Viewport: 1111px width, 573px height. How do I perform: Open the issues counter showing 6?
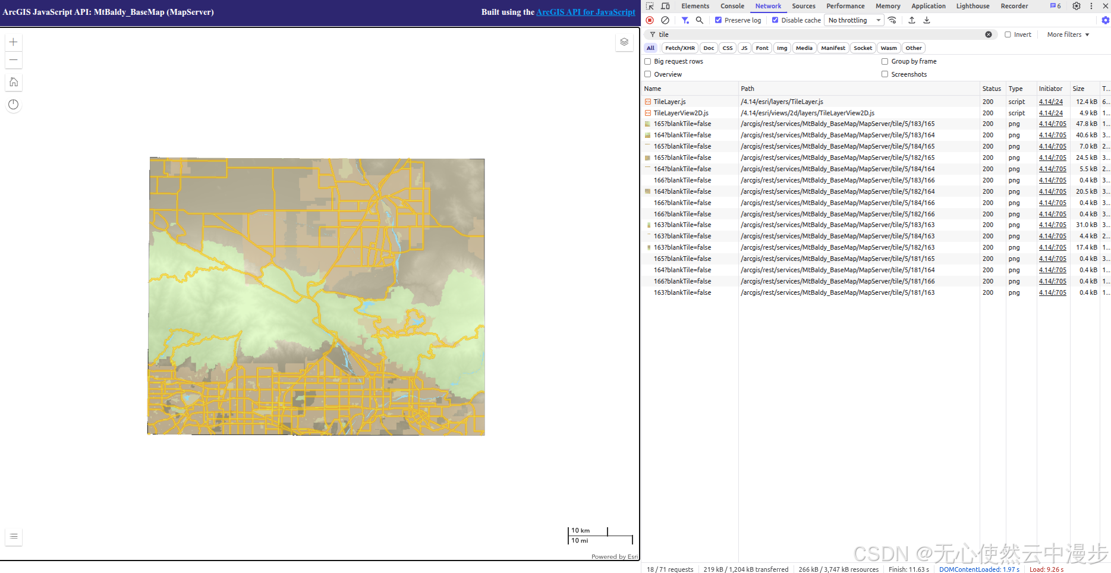tap(1056, 6)
